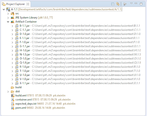Open the View Menu dropdown triangle

(x=131, y=3)
